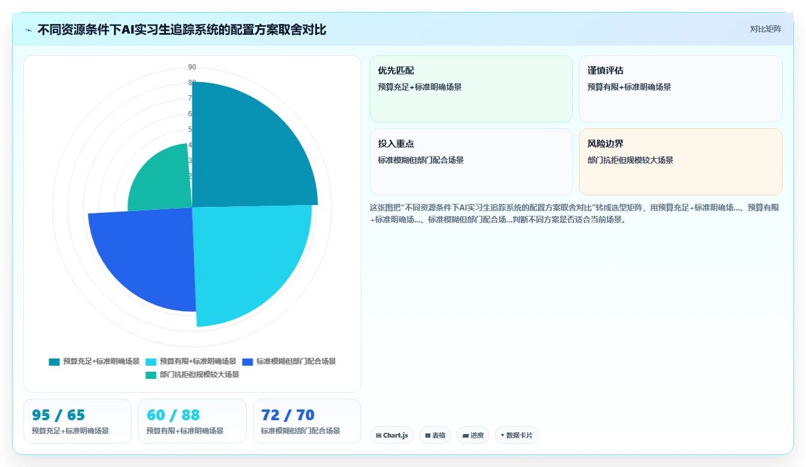Select the small green polar chart segment

coord(163,180)
